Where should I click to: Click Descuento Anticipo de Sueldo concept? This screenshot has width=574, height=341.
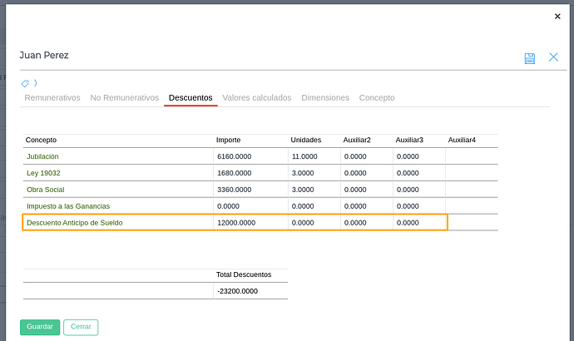[x=75, y=222]
